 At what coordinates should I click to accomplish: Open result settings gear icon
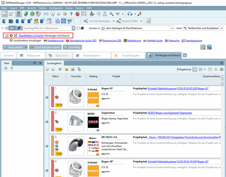click(60, 69)
